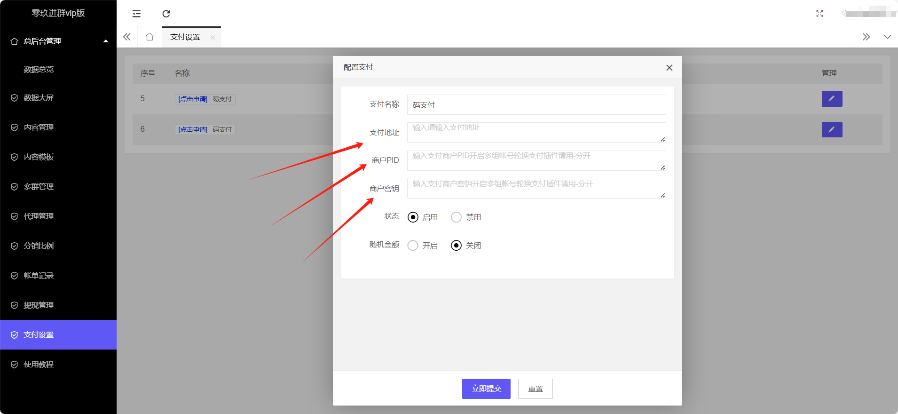Focus the 支付名称 input field
Image resolution: width=898 pixels, height=414 pixels.
pyautogui.click(x=536, y=104)
